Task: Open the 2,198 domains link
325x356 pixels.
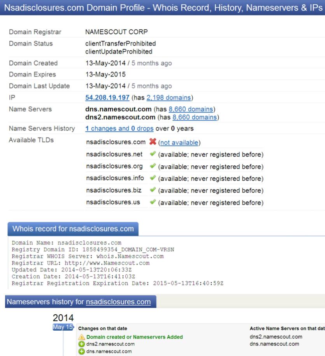Action: [169, 97]
